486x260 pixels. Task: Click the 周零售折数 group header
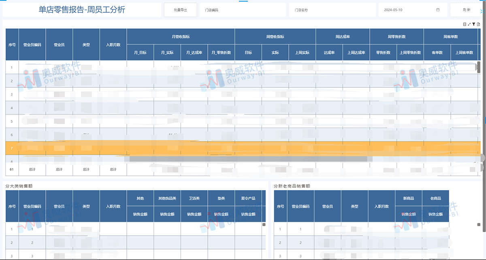(x=396, y=36)
